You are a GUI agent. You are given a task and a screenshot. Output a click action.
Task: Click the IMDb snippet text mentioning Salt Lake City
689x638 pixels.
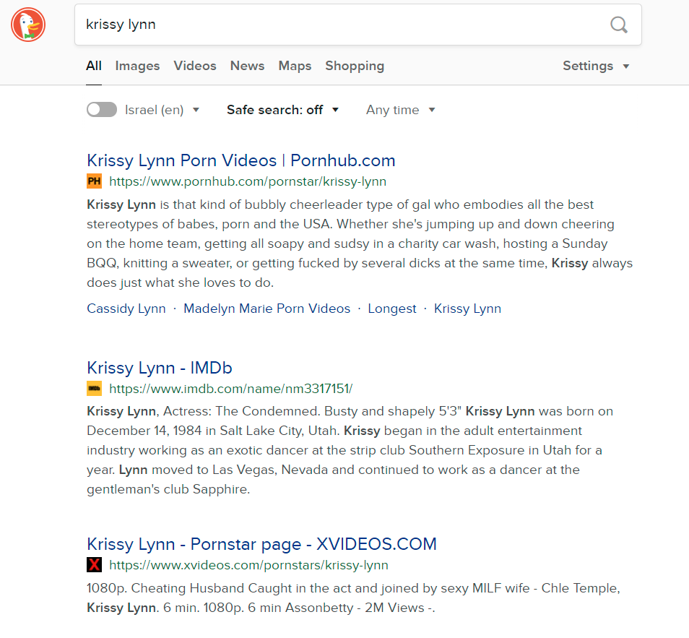coord(350,450)
